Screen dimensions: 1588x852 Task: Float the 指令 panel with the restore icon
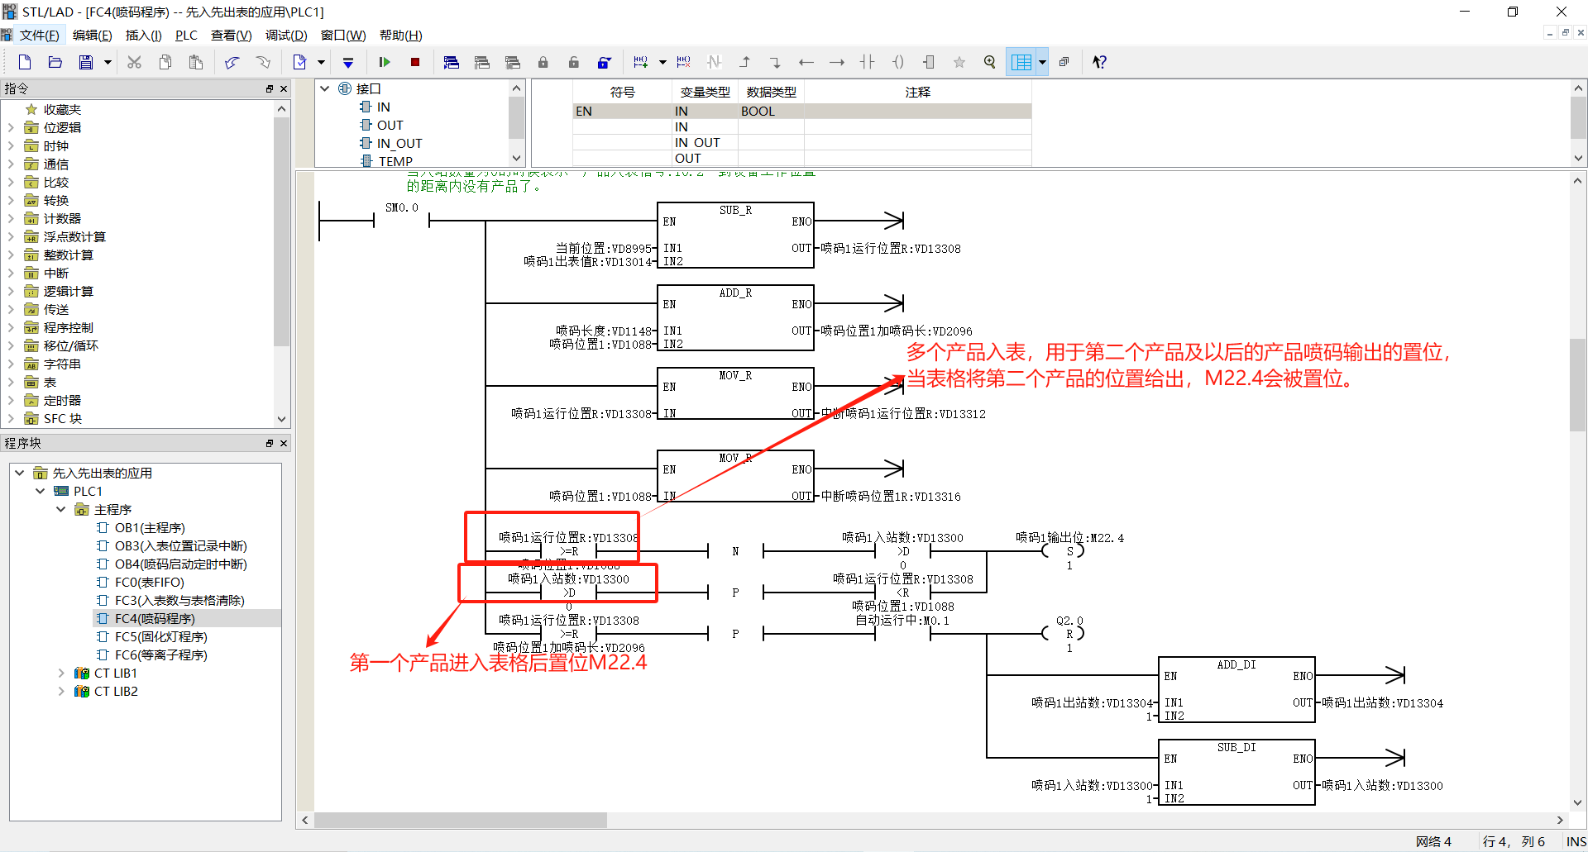270,88
